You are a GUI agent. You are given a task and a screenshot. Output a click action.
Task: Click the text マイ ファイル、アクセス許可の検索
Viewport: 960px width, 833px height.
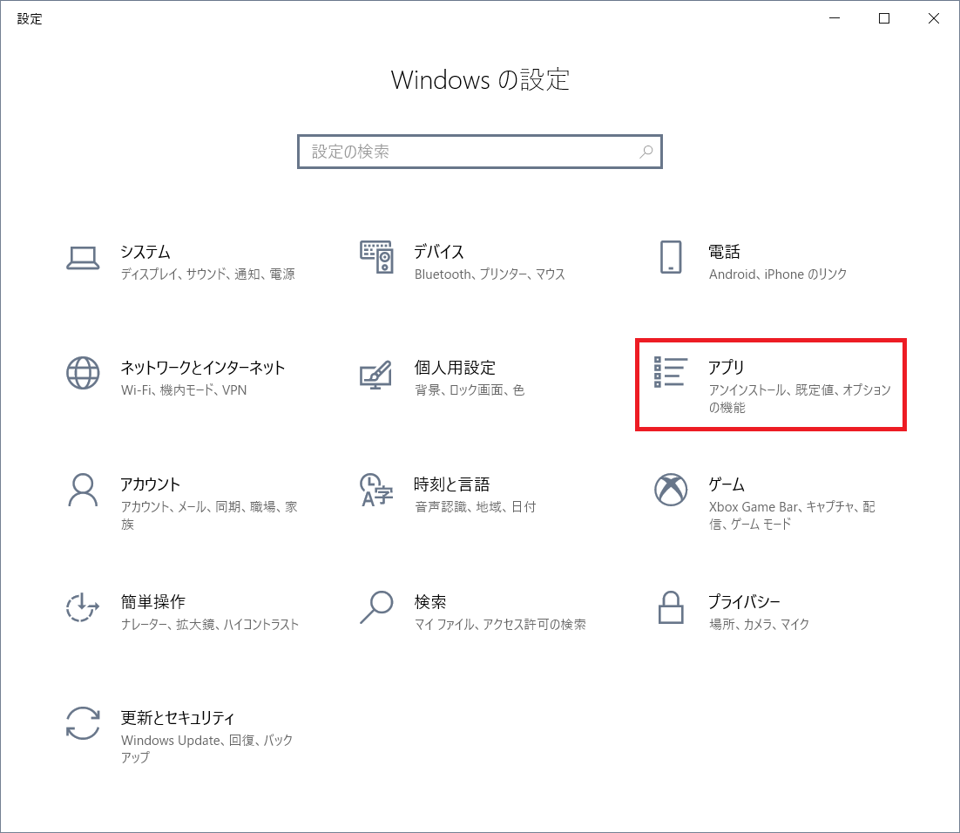pyautogui.click(x=500, y=625)
